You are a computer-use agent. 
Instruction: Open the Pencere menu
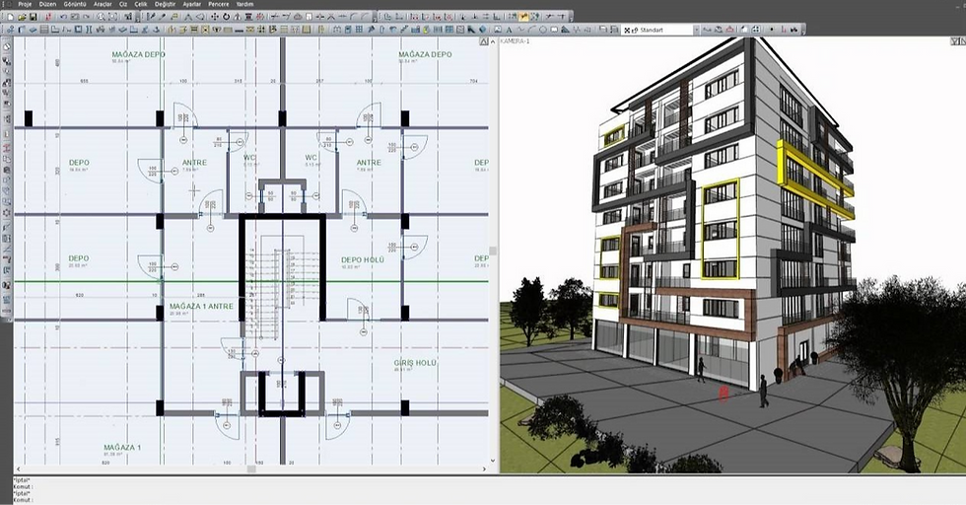click(219, 4)
